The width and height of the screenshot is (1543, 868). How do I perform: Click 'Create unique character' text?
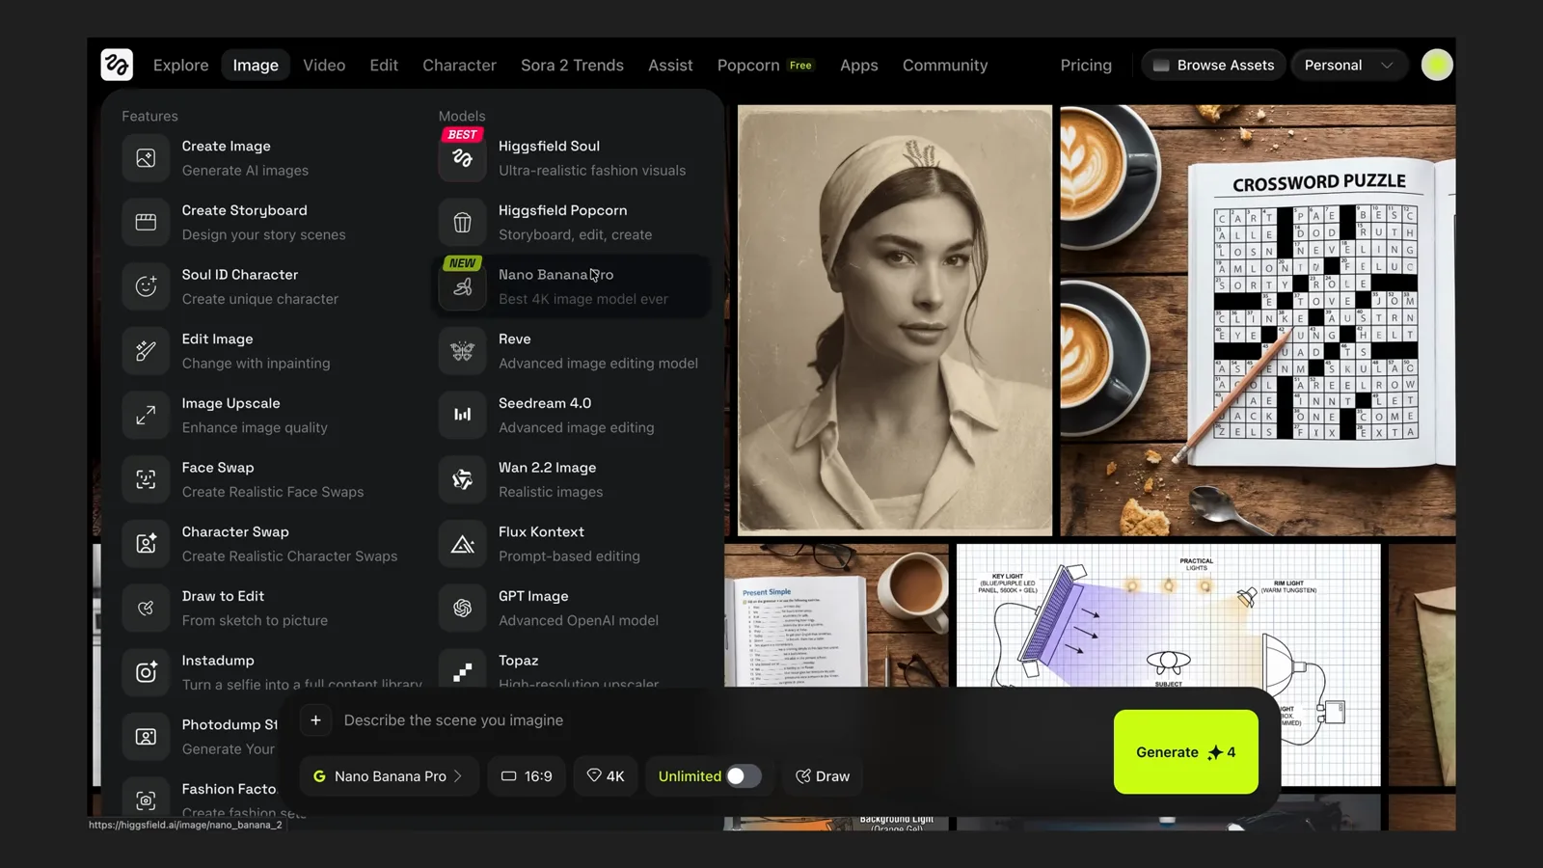(260, 299)
